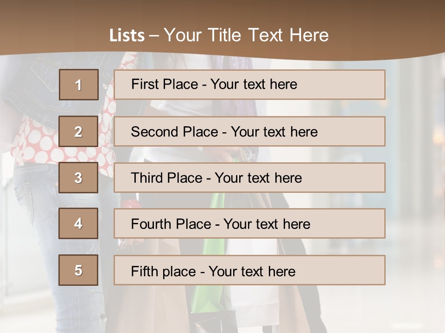Screen dimensions: 445x333
Task: Click the number 3 square
Action: tap(78, 178)
